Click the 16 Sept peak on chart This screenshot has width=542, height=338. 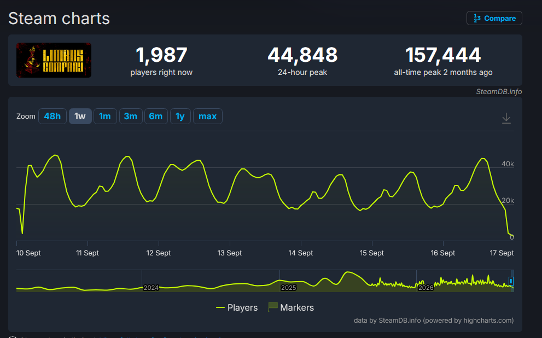click(483, 159)
